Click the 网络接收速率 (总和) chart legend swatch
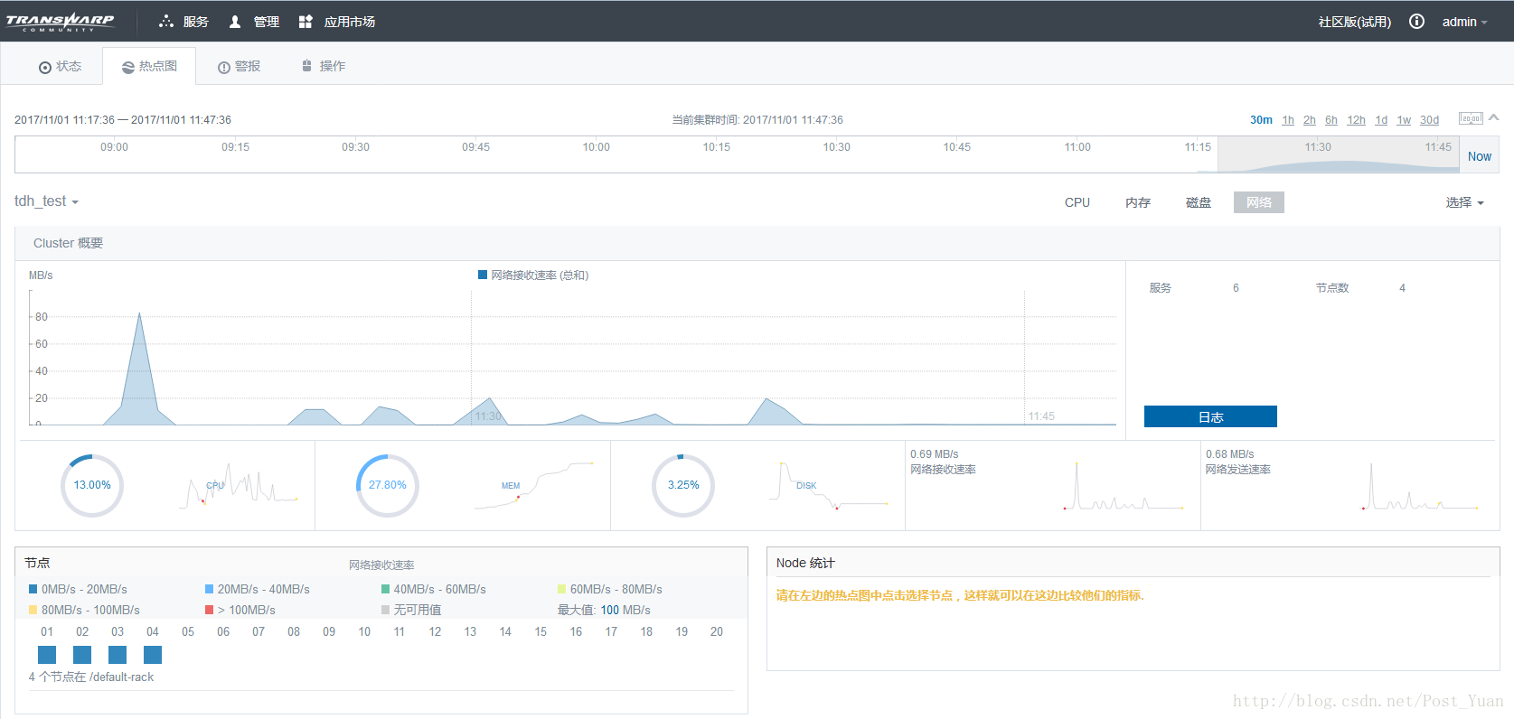 tap(483, 275)
